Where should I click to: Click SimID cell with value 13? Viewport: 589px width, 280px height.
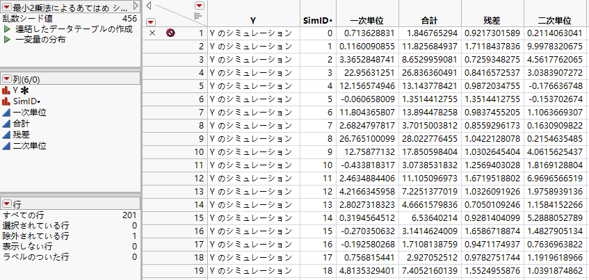(318, 204)
